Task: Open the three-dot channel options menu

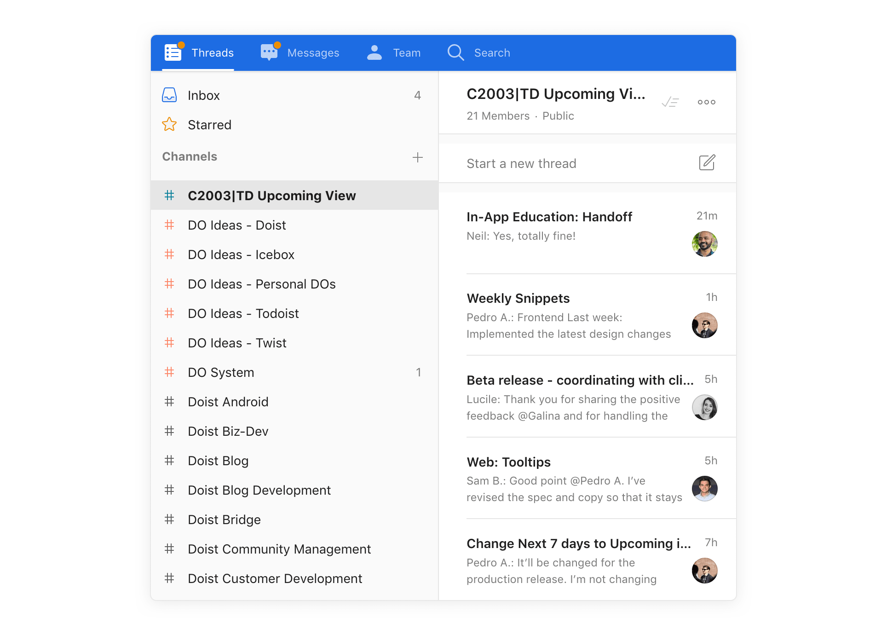Action: click(x=706, y=102)
